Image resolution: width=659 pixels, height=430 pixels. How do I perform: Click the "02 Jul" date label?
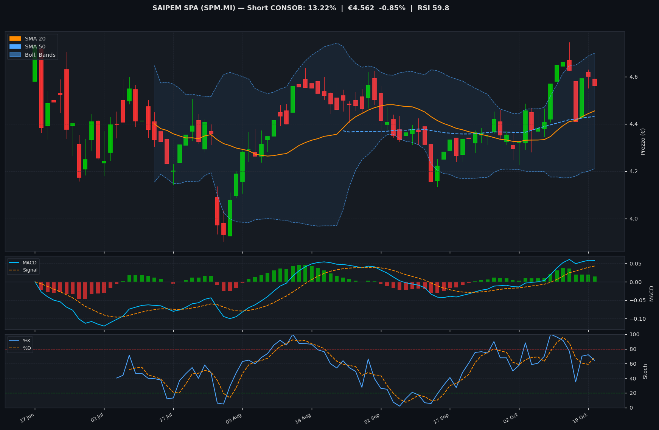click(96, 418)
